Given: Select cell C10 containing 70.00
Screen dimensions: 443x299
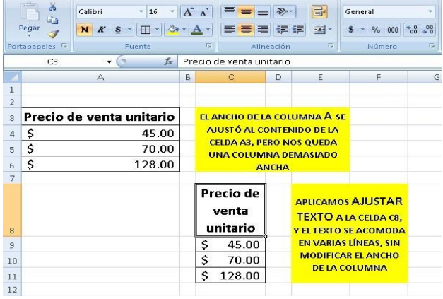Looking at the screenshot, I should [x=230, y=259].
